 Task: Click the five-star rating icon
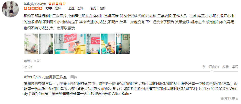(33, 8)
